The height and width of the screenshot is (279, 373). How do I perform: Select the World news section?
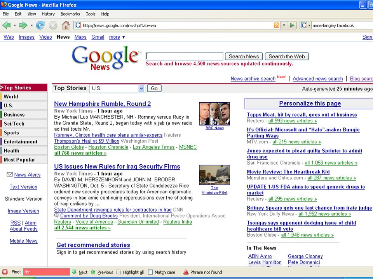pyautogui.click(x=24, y=96)
